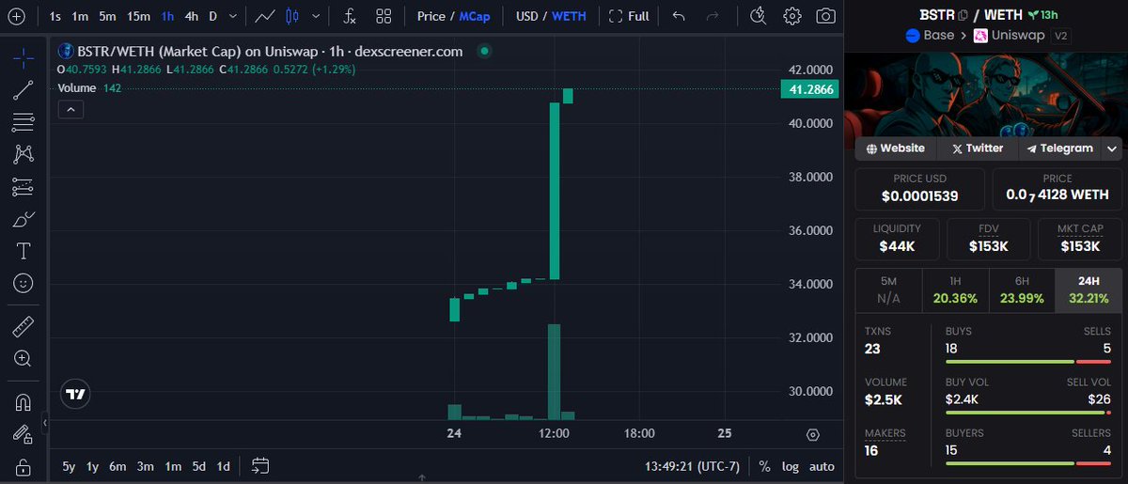Select the ruler measure tool
Viewport: 1128px width, 484px height.
click(23, 326)
